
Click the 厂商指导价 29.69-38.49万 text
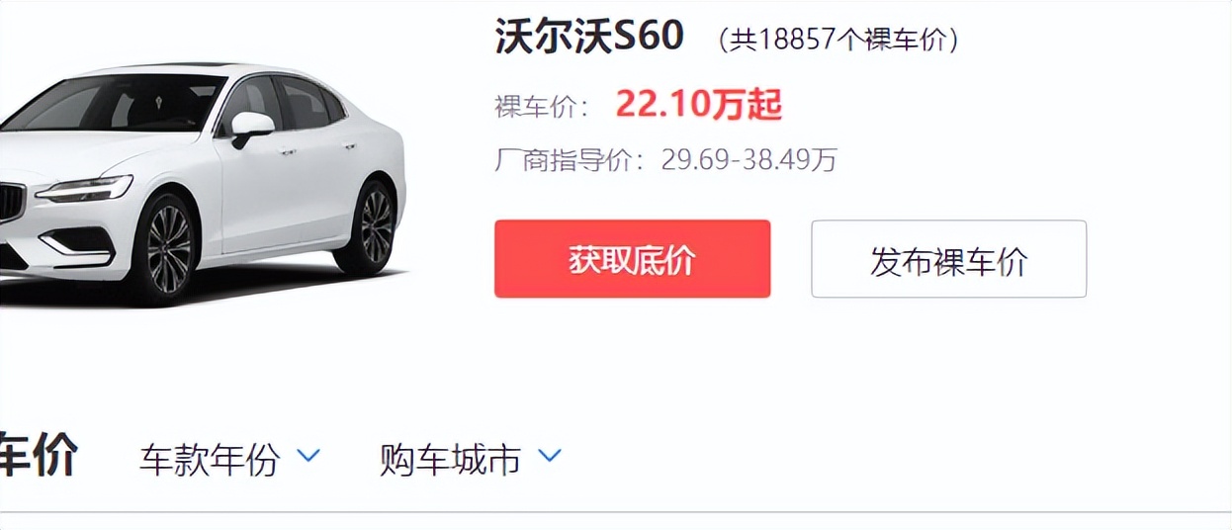click(665, 160)
